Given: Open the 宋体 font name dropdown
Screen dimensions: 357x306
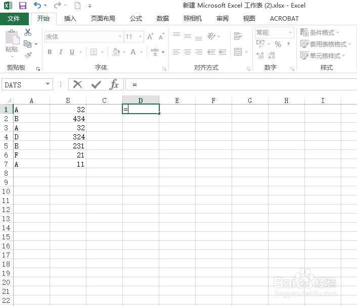Looking at the screenshot, I should coord(120,37).
